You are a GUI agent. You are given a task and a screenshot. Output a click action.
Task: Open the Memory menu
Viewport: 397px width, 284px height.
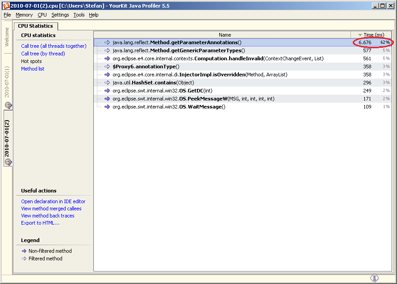click(x=24, y=15)
